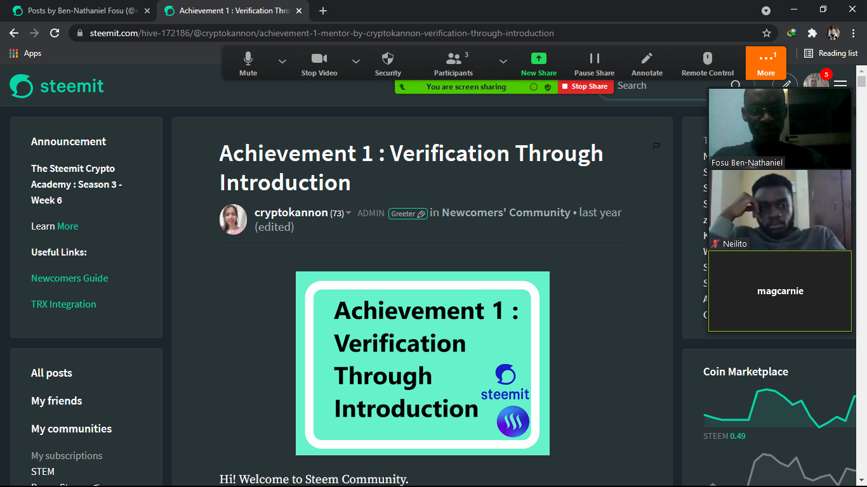Screen dimensions: 867x487
Task: Open Remote Control options
Action: point(708,63)
